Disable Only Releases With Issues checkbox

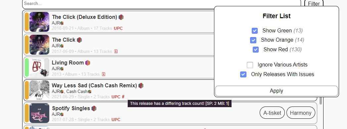pos(243,74)
